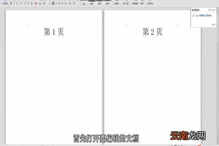Click the 分享文档 share document button
Screen dimensions: 219x146
(150, 3)
